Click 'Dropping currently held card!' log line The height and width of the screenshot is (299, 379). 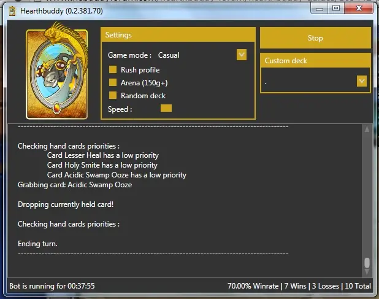(66, 204)
